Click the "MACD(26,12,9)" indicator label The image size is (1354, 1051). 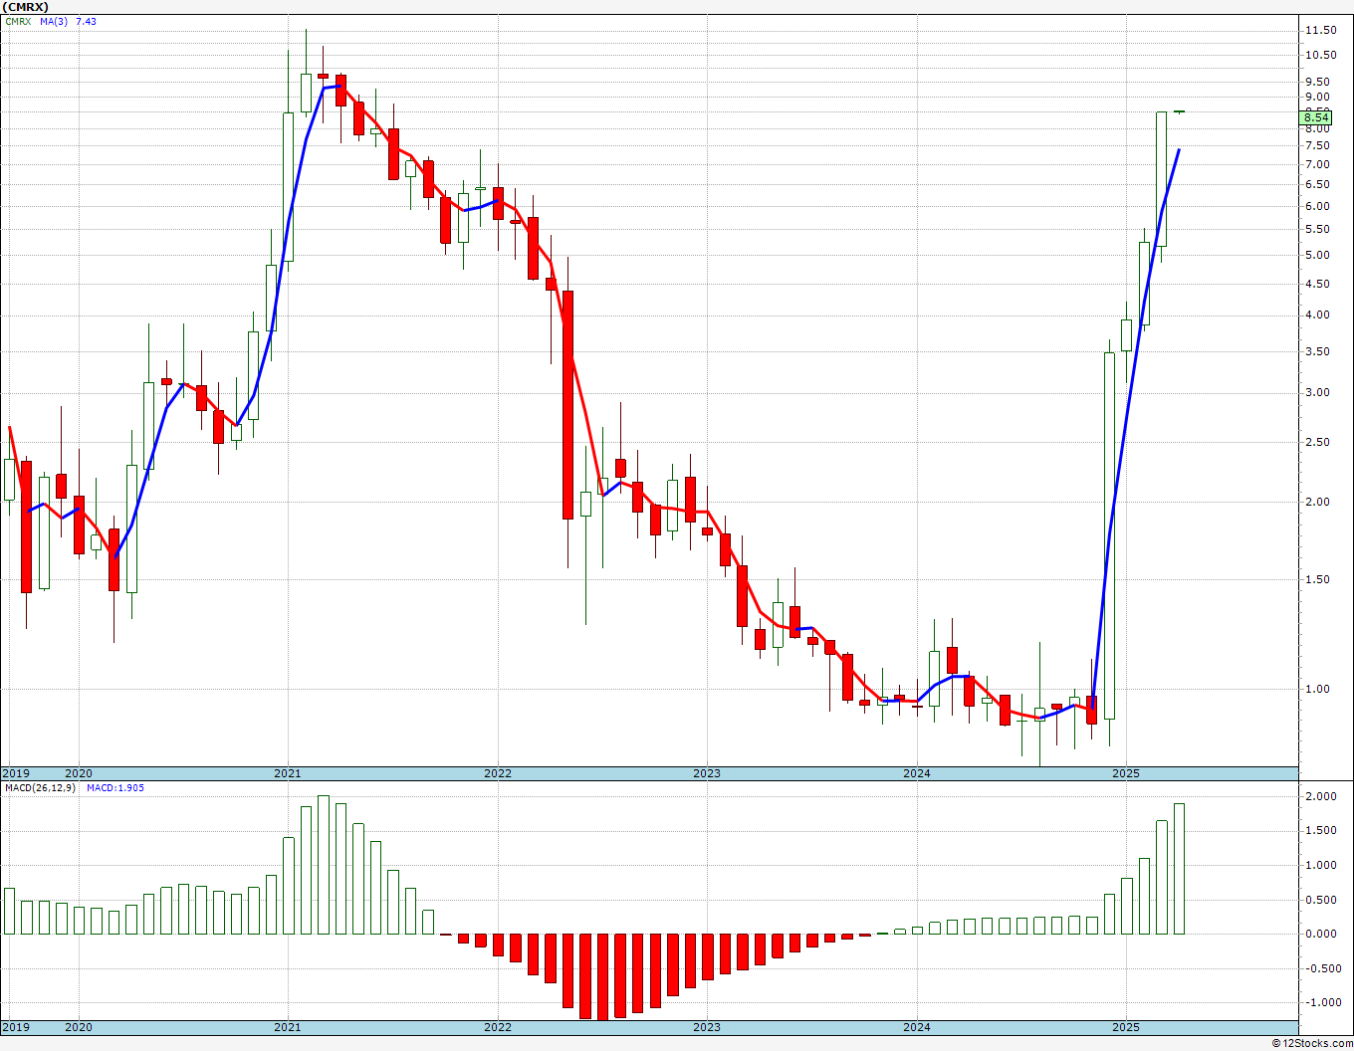[39, 788]
